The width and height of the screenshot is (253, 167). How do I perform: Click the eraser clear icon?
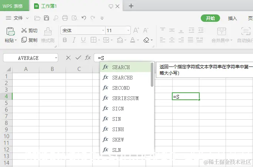point(146,40)
